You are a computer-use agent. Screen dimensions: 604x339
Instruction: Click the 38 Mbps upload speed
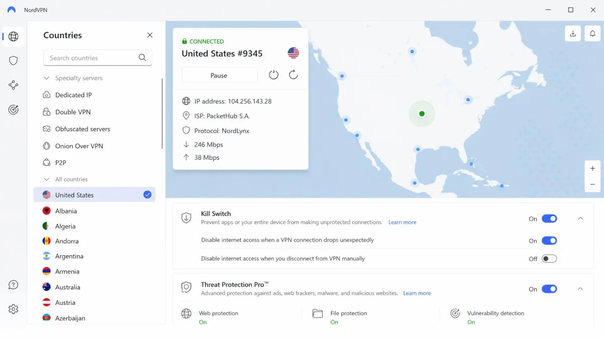[207, 158]
